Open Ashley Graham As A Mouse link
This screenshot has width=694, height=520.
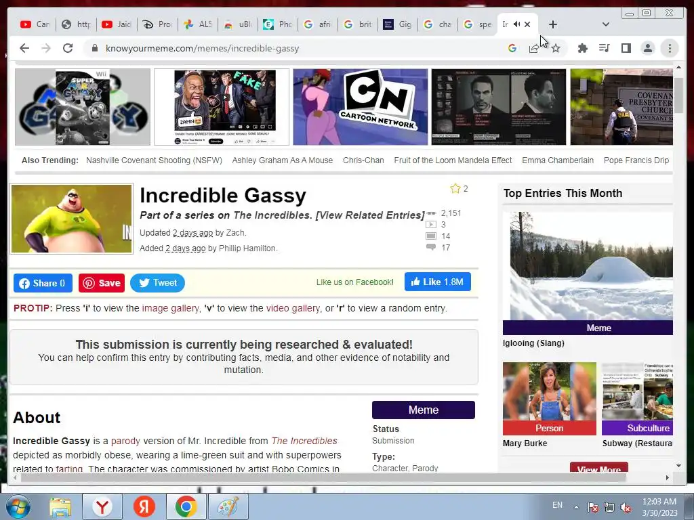[283, 160]
